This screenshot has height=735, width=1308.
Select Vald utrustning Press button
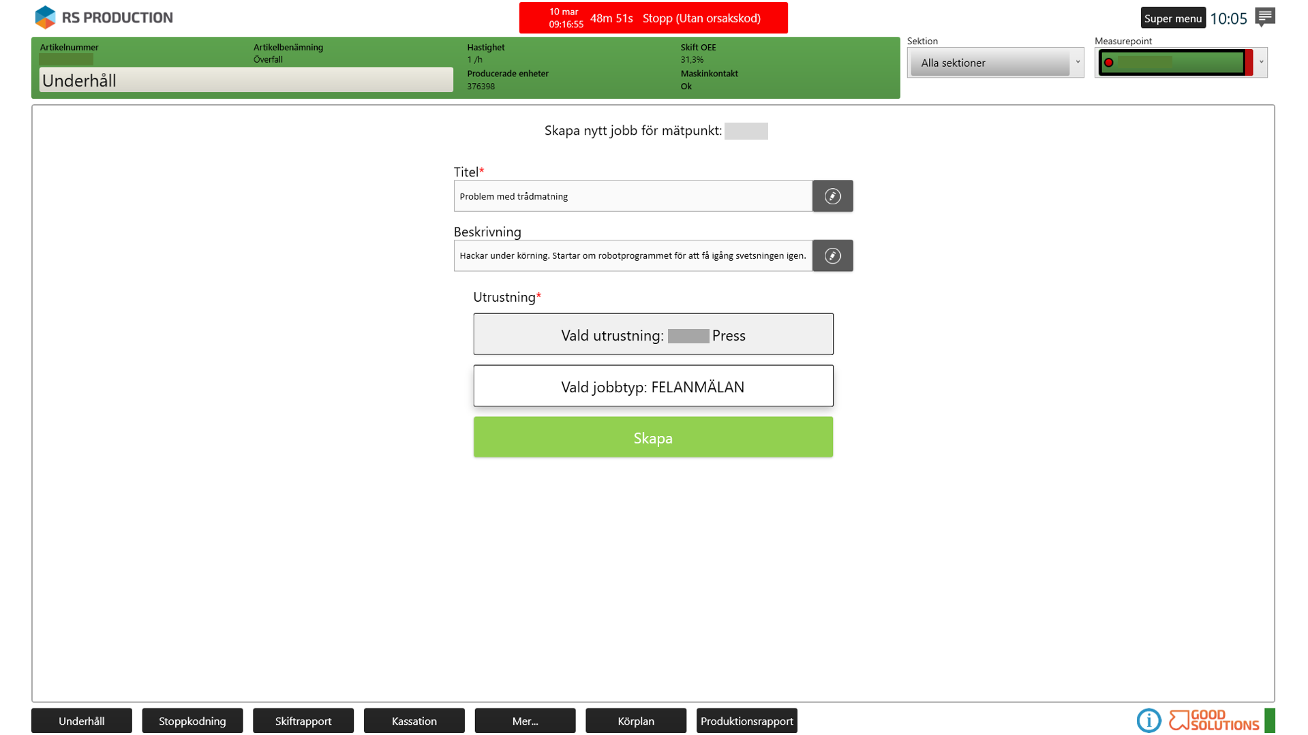pos(653,334)
